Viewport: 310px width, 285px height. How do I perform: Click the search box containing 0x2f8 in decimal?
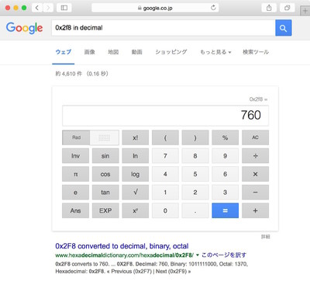click(164, 28)
